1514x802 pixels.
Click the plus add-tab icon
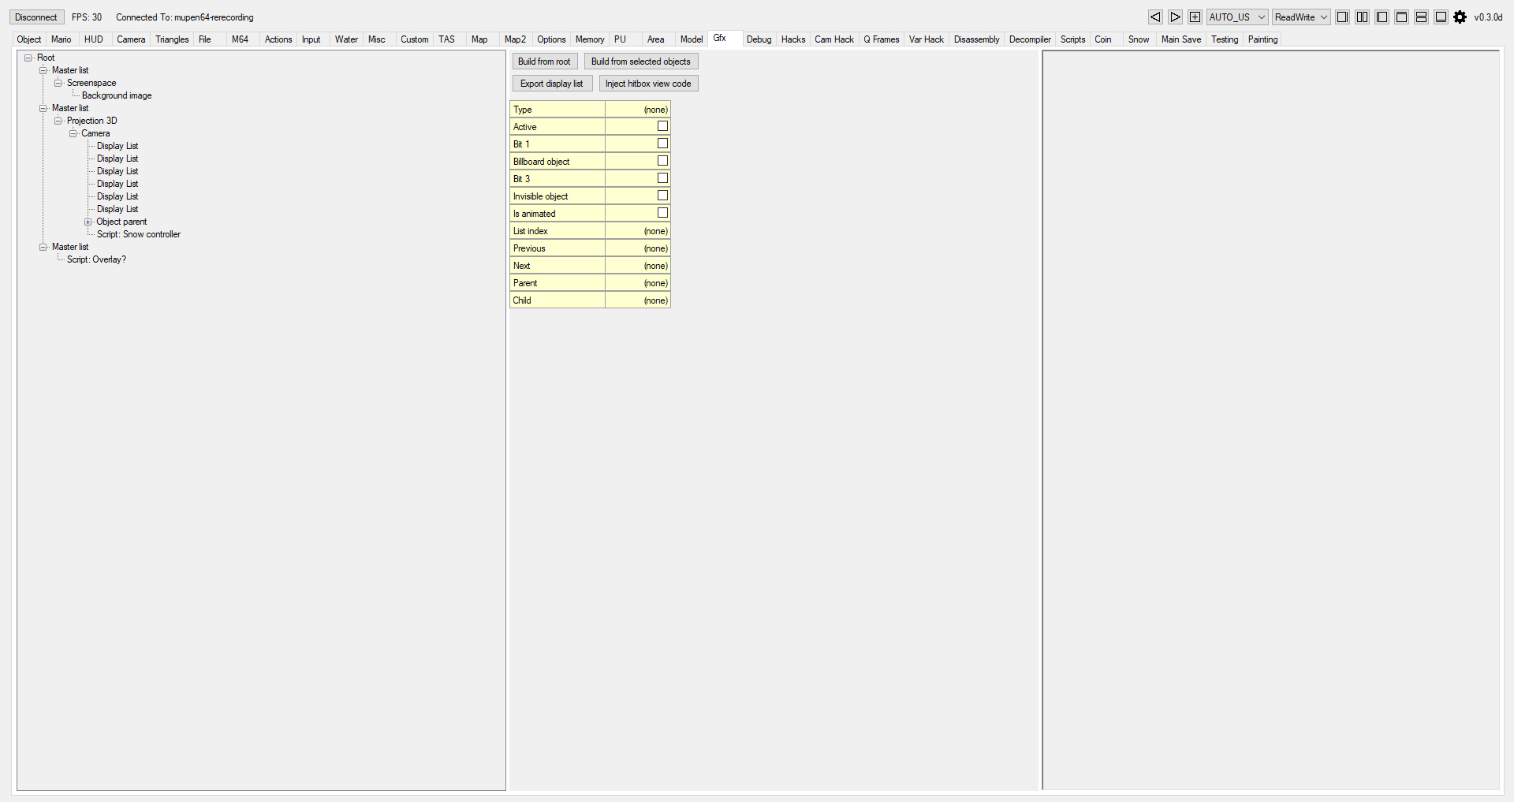coord(1195,17)
